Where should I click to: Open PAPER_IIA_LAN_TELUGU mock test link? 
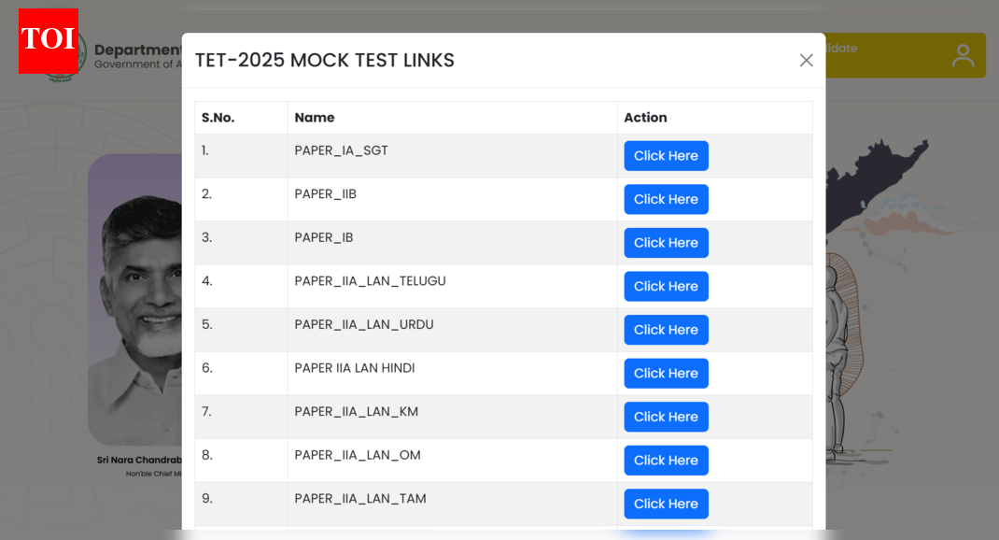[666, 286]
